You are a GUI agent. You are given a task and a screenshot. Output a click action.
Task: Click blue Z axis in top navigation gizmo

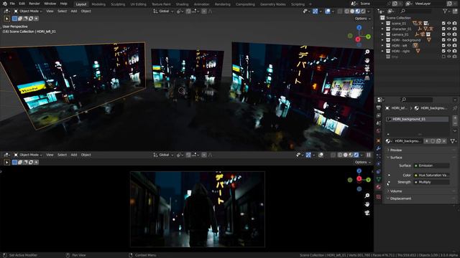[x=359, y=27]
